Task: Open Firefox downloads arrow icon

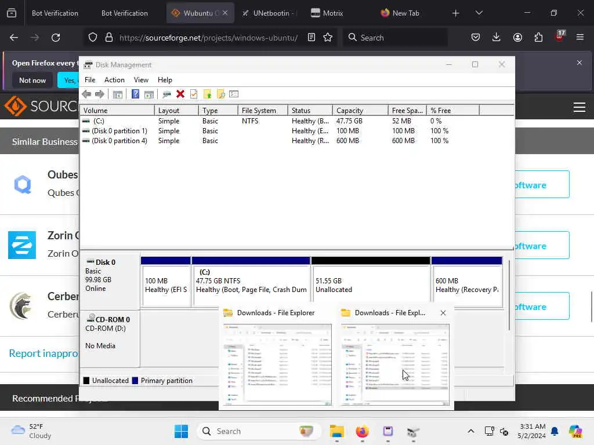Action: coord(497,37)
